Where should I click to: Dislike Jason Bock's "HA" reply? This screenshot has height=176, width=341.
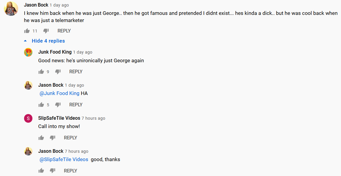point(58,105)
